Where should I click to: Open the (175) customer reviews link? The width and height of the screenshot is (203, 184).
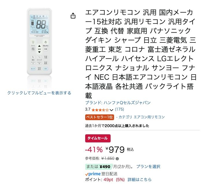point(119,109)
